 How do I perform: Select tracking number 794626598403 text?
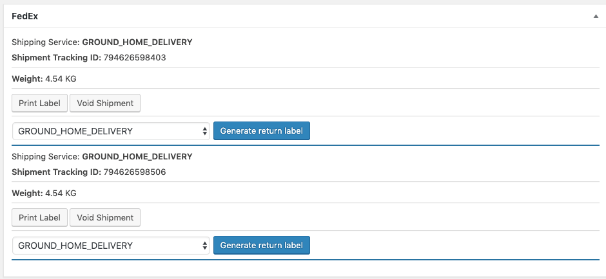point(135,58)
